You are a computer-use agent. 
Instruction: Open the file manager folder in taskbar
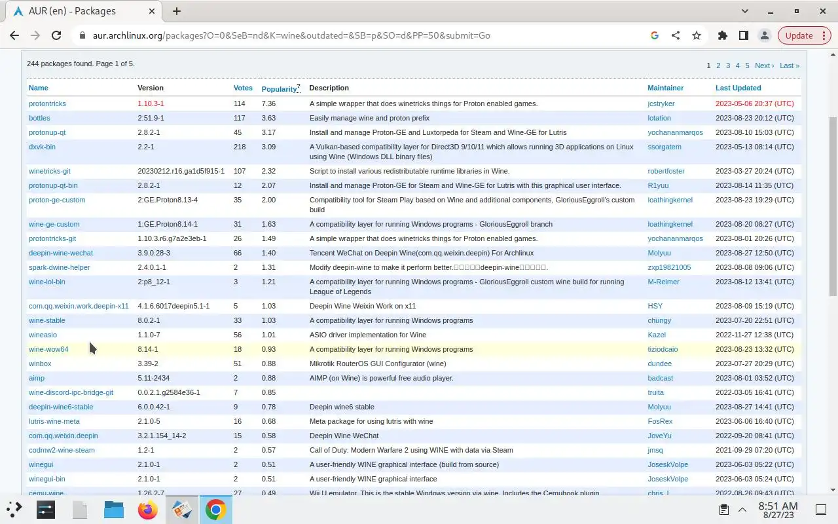point(114,509)
